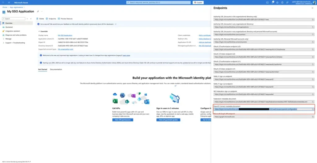Switch to the Documentation tab

tap(56, 69)
